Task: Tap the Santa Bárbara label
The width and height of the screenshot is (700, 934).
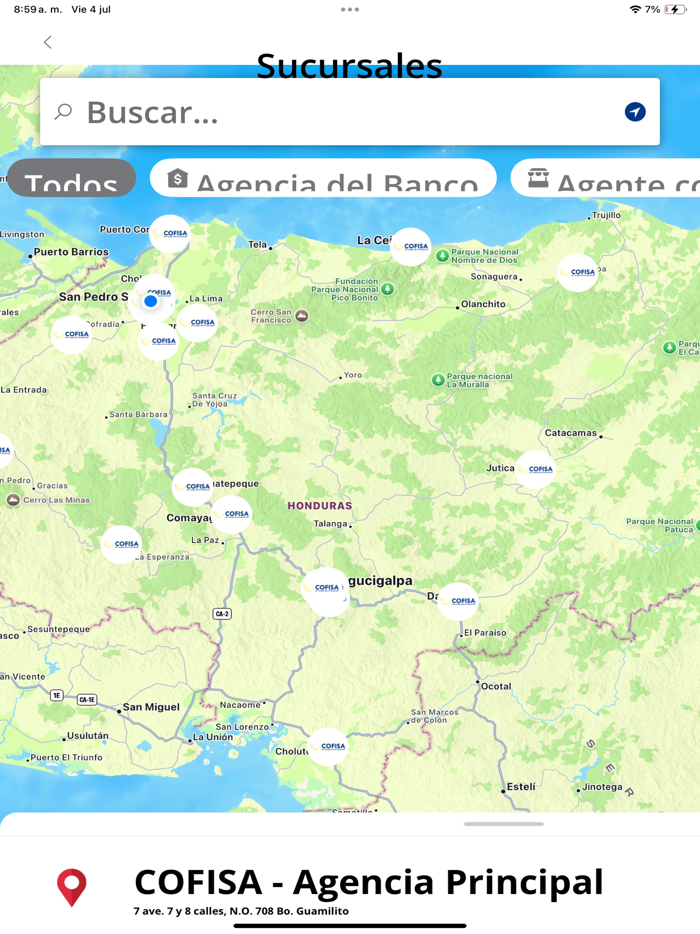Action: click(138, 415)
